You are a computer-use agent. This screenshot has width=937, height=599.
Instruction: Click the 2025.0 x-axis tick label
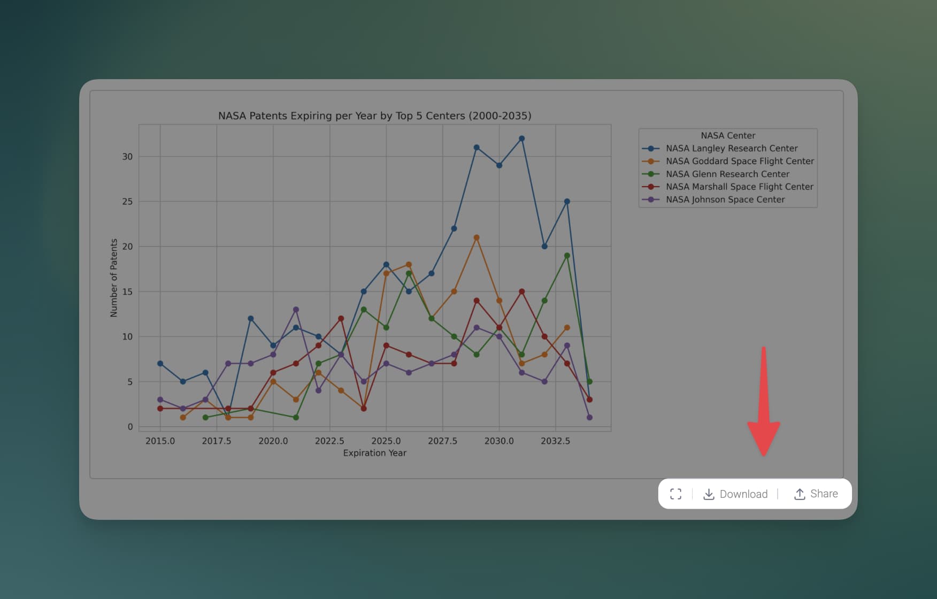coord(386,441)
